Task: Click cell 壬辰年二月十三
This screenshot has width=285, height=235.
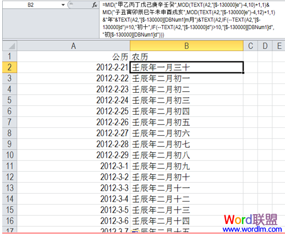Action: point(187,210)
